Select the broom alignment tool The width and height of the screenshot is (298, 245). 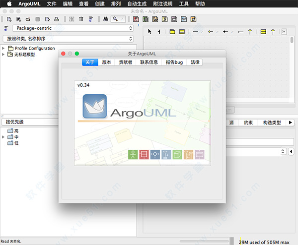(x=159, y=32)
